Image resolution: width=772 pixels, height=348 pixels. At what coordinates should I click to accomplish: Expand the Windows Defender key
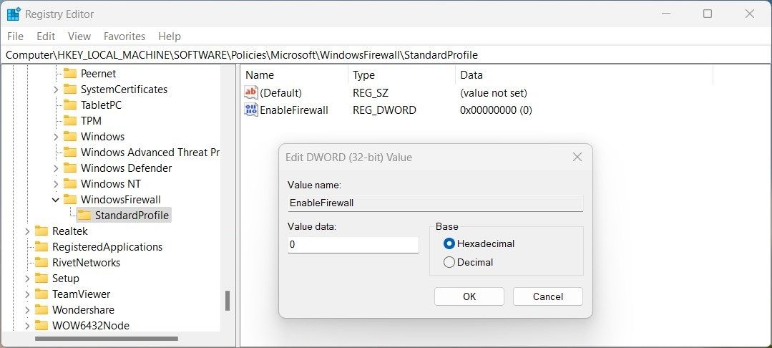pyautogui.click(x=56, y=168)
